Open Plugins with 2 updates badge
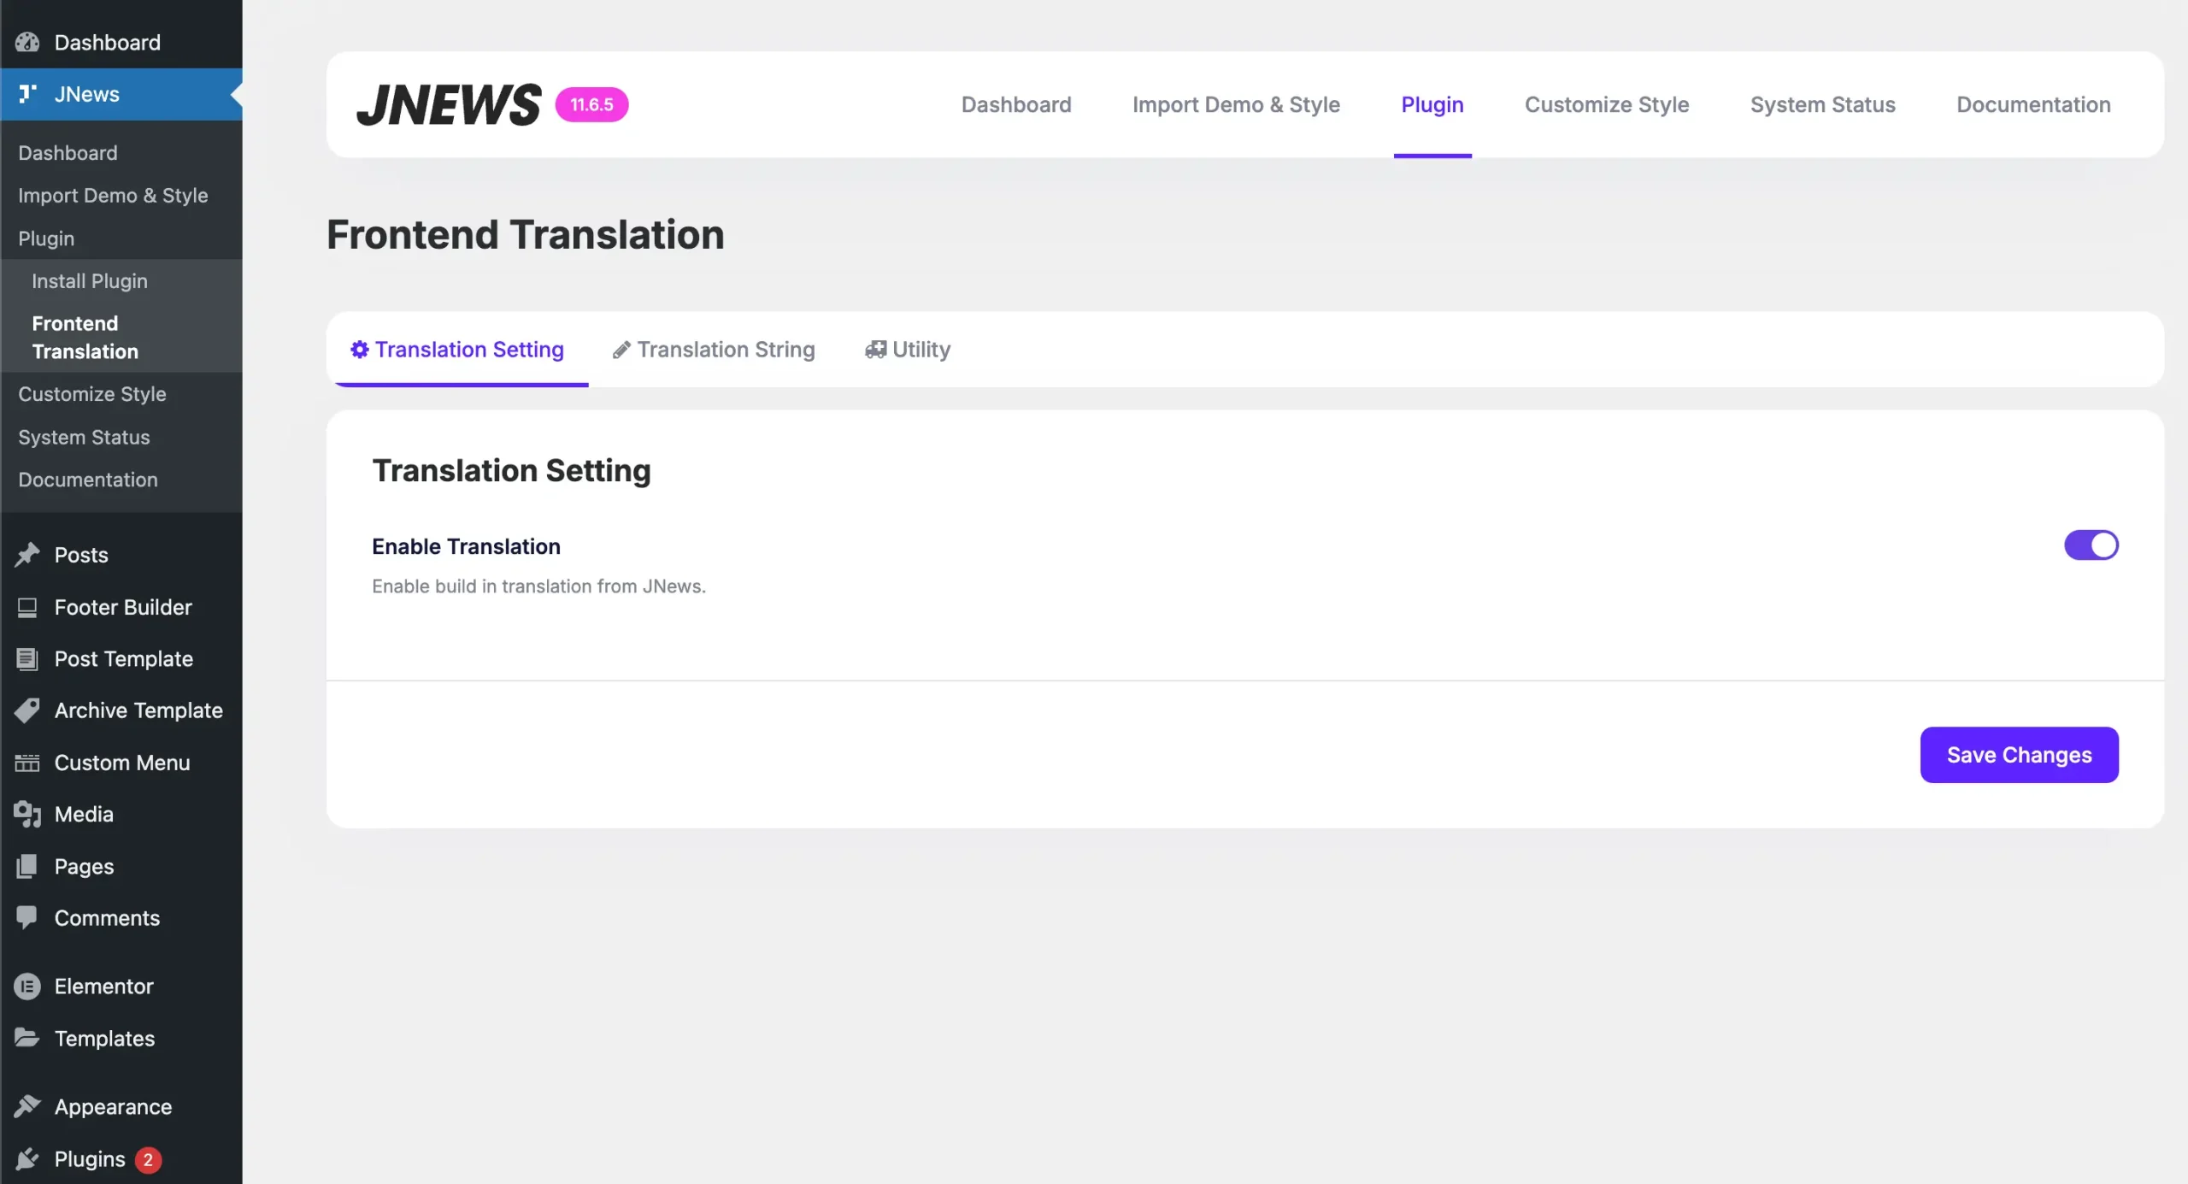 (x=90, y=1159)
